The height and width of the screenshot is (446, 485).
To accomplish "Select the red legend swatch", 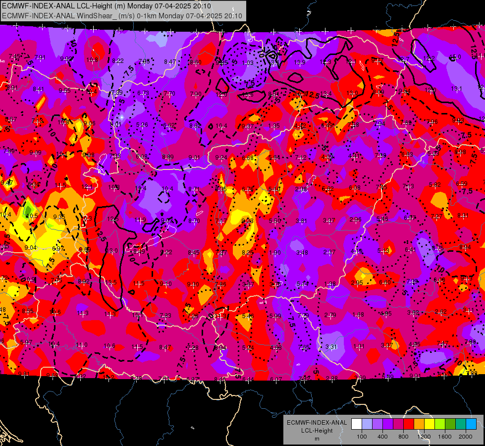I will pos(409,424).
